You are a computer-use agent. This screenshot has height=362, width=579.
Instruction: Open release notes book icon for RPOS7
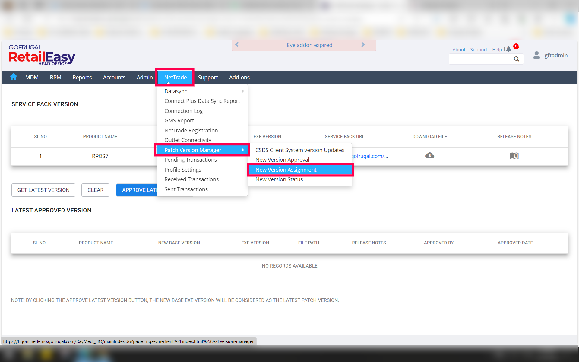point(514,156)
